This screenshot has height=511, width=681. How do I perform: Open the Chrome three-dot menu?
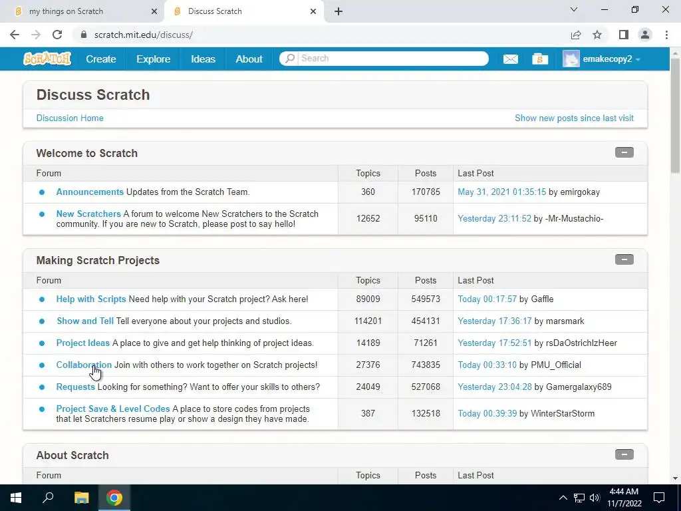666,35
